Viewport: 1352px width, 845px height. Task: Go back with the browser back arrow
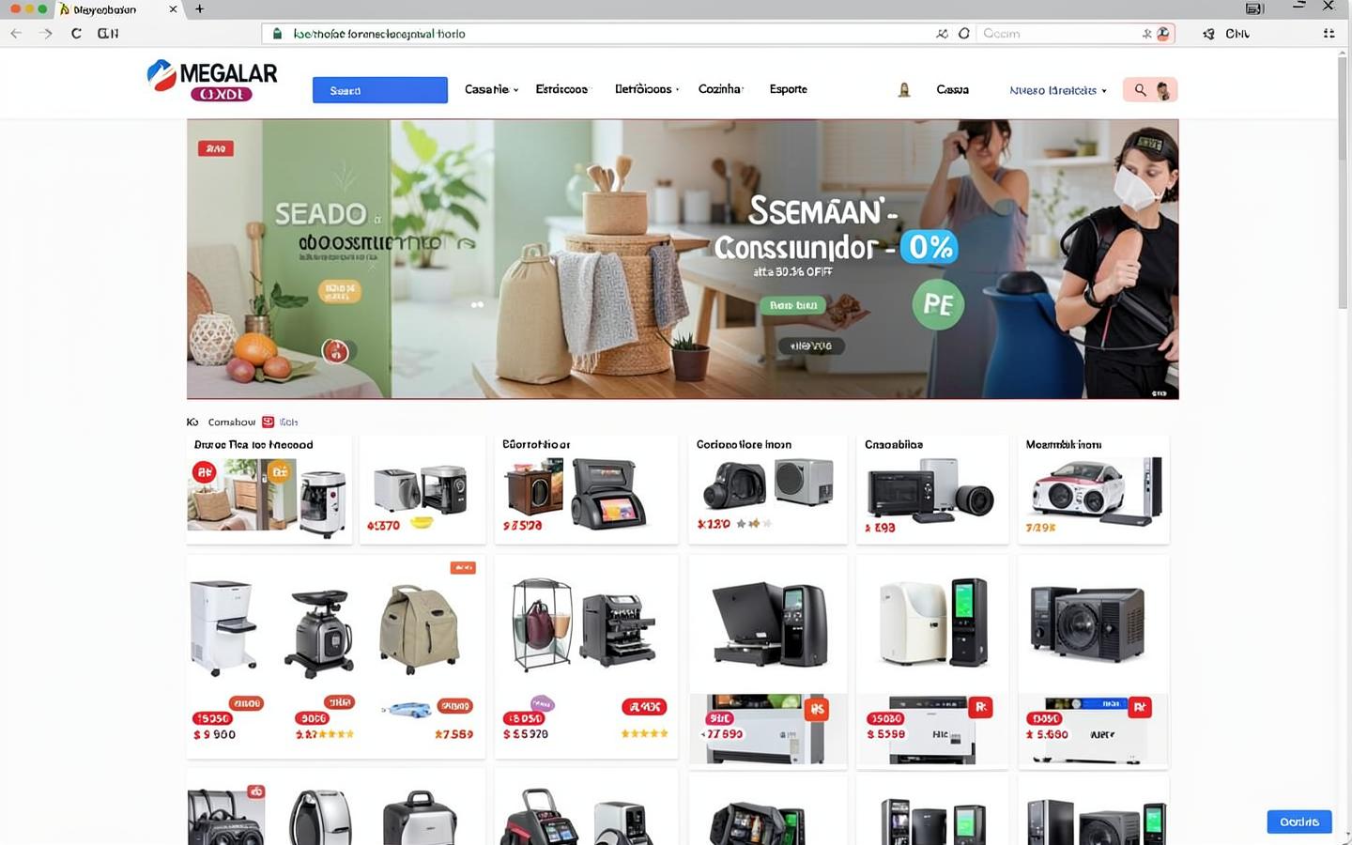point(16,33)
